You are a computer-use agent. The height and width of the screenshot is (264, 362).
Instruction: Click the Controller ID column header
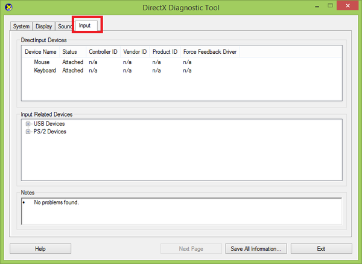(x=103, y=52)
